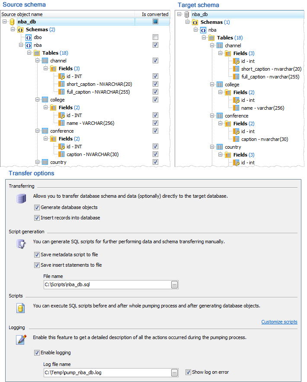The image size is (307, 382).
Task: Check the dbo schema Is converted box
Action: (x=155, y=37)
